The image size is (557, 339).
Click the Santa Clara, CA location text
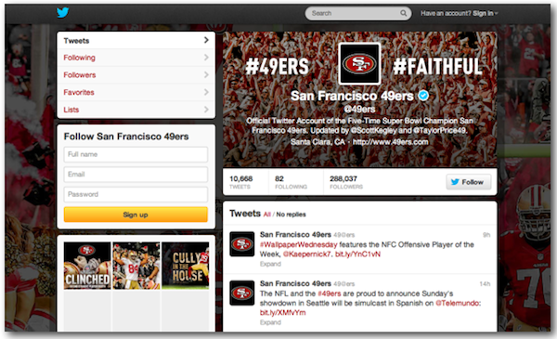317,142
